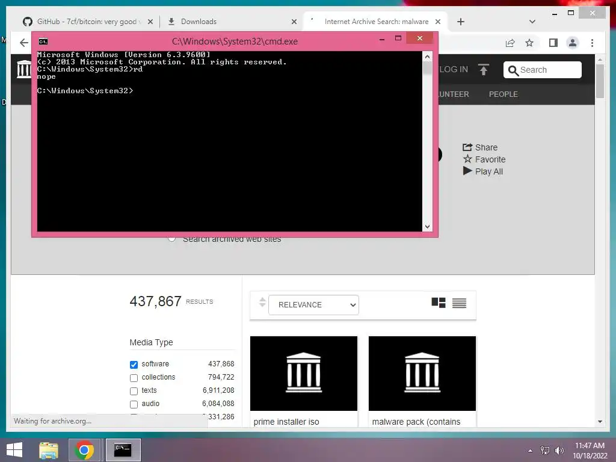Check the texts media type checkbox

134,391
